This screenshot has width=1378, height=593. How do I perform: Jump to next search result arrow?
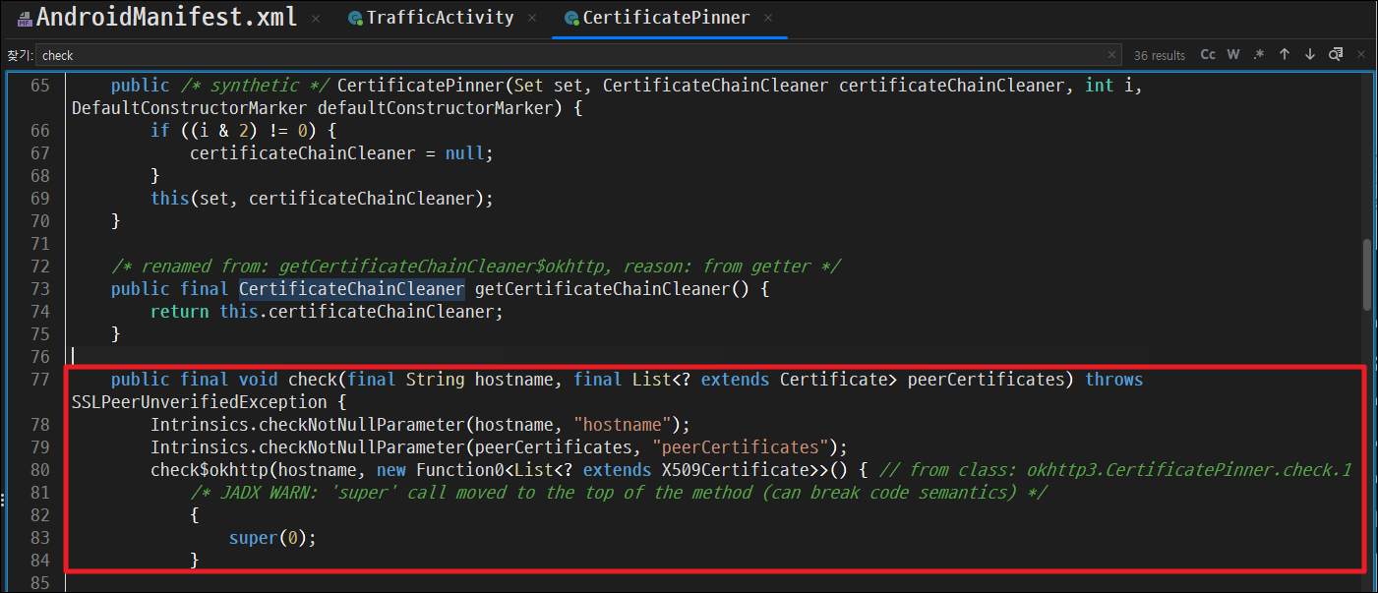pos(1310,55)
